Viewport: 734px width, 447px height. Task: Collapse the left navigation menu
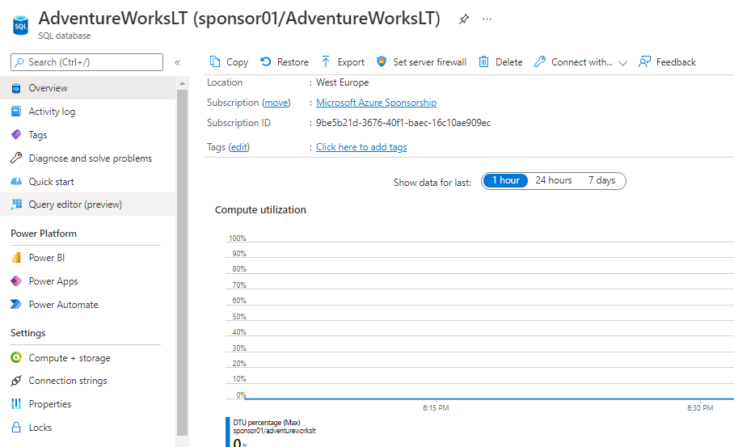[177, 62]
